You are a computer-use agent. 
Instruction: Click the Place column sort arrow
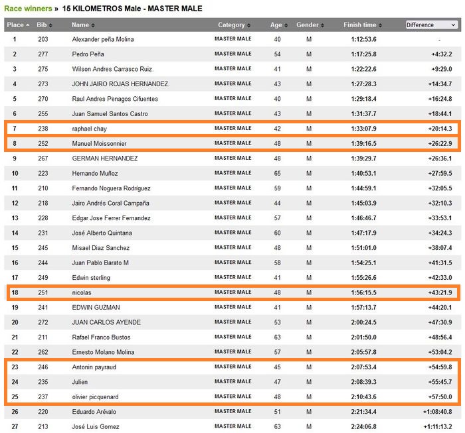27,25
